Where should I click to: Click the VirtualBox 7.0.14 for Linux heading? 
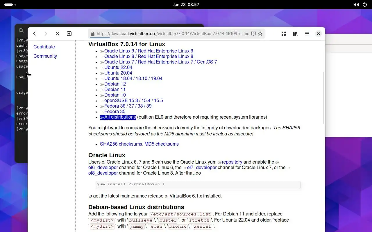coord(127,44)
